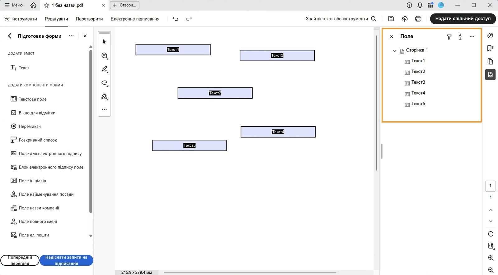
Task: Add Поле повного імені field
Action: 34,221
